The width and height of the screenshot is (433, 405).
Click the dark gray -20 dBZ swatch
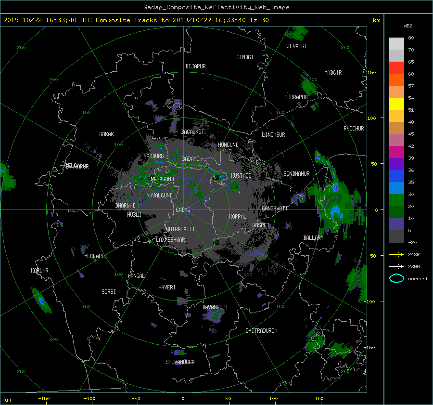(396, 236)
